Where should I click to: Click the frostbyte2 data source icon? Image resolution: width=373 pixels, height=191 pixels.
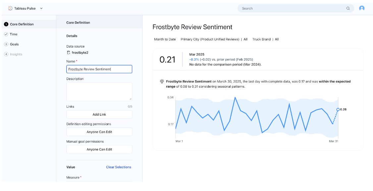[x=69, y=53]
